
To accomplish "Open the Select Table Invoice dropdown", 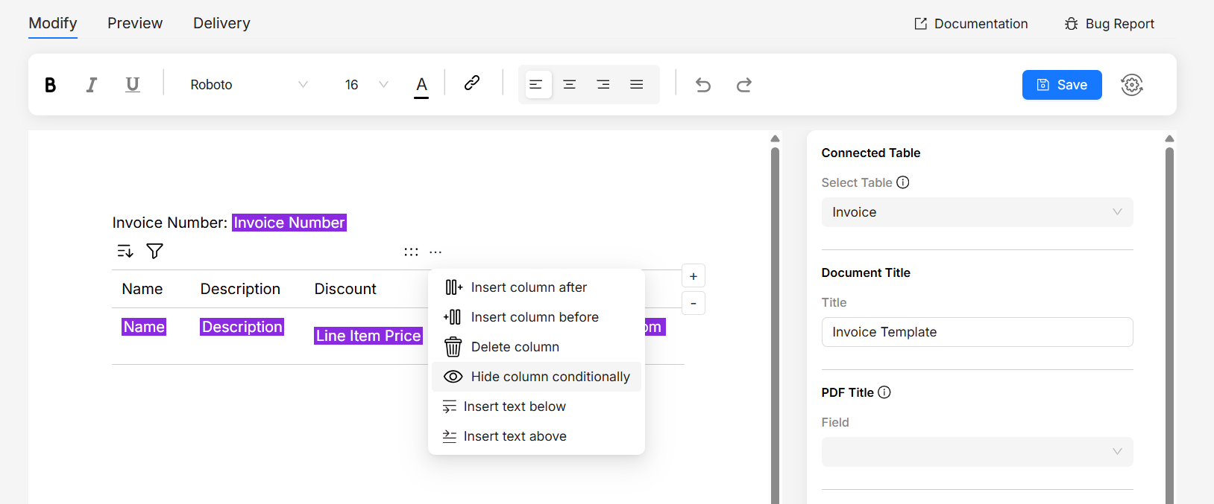I will pyautogui.click(x=977, y=212).
